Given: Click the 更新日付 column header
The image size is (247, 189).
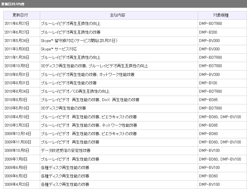Looking at the screenshot, I should 22,15.
